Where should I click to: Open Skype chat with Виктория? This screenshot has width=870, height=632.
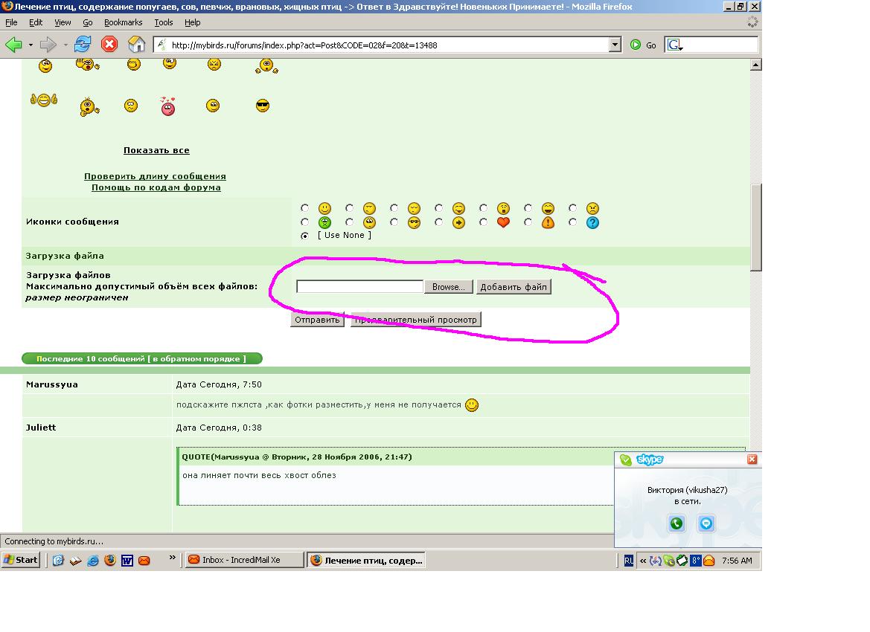[x=706, y=523]
